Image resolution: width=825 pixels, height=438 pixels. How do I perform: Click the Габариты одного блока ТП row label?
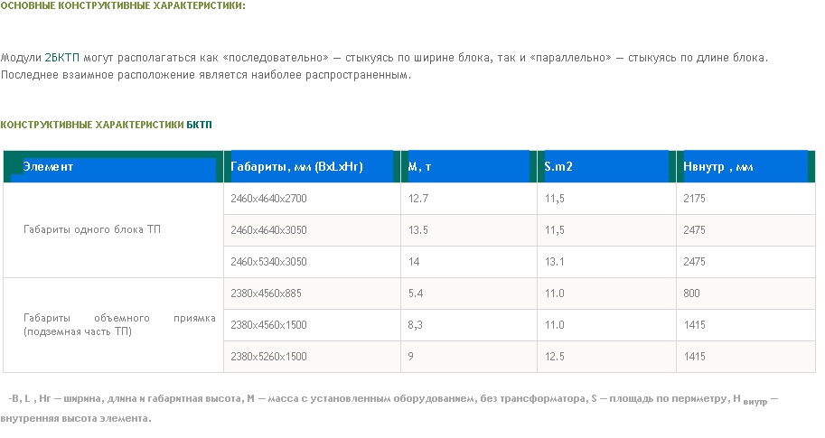[x=92, y=230]
